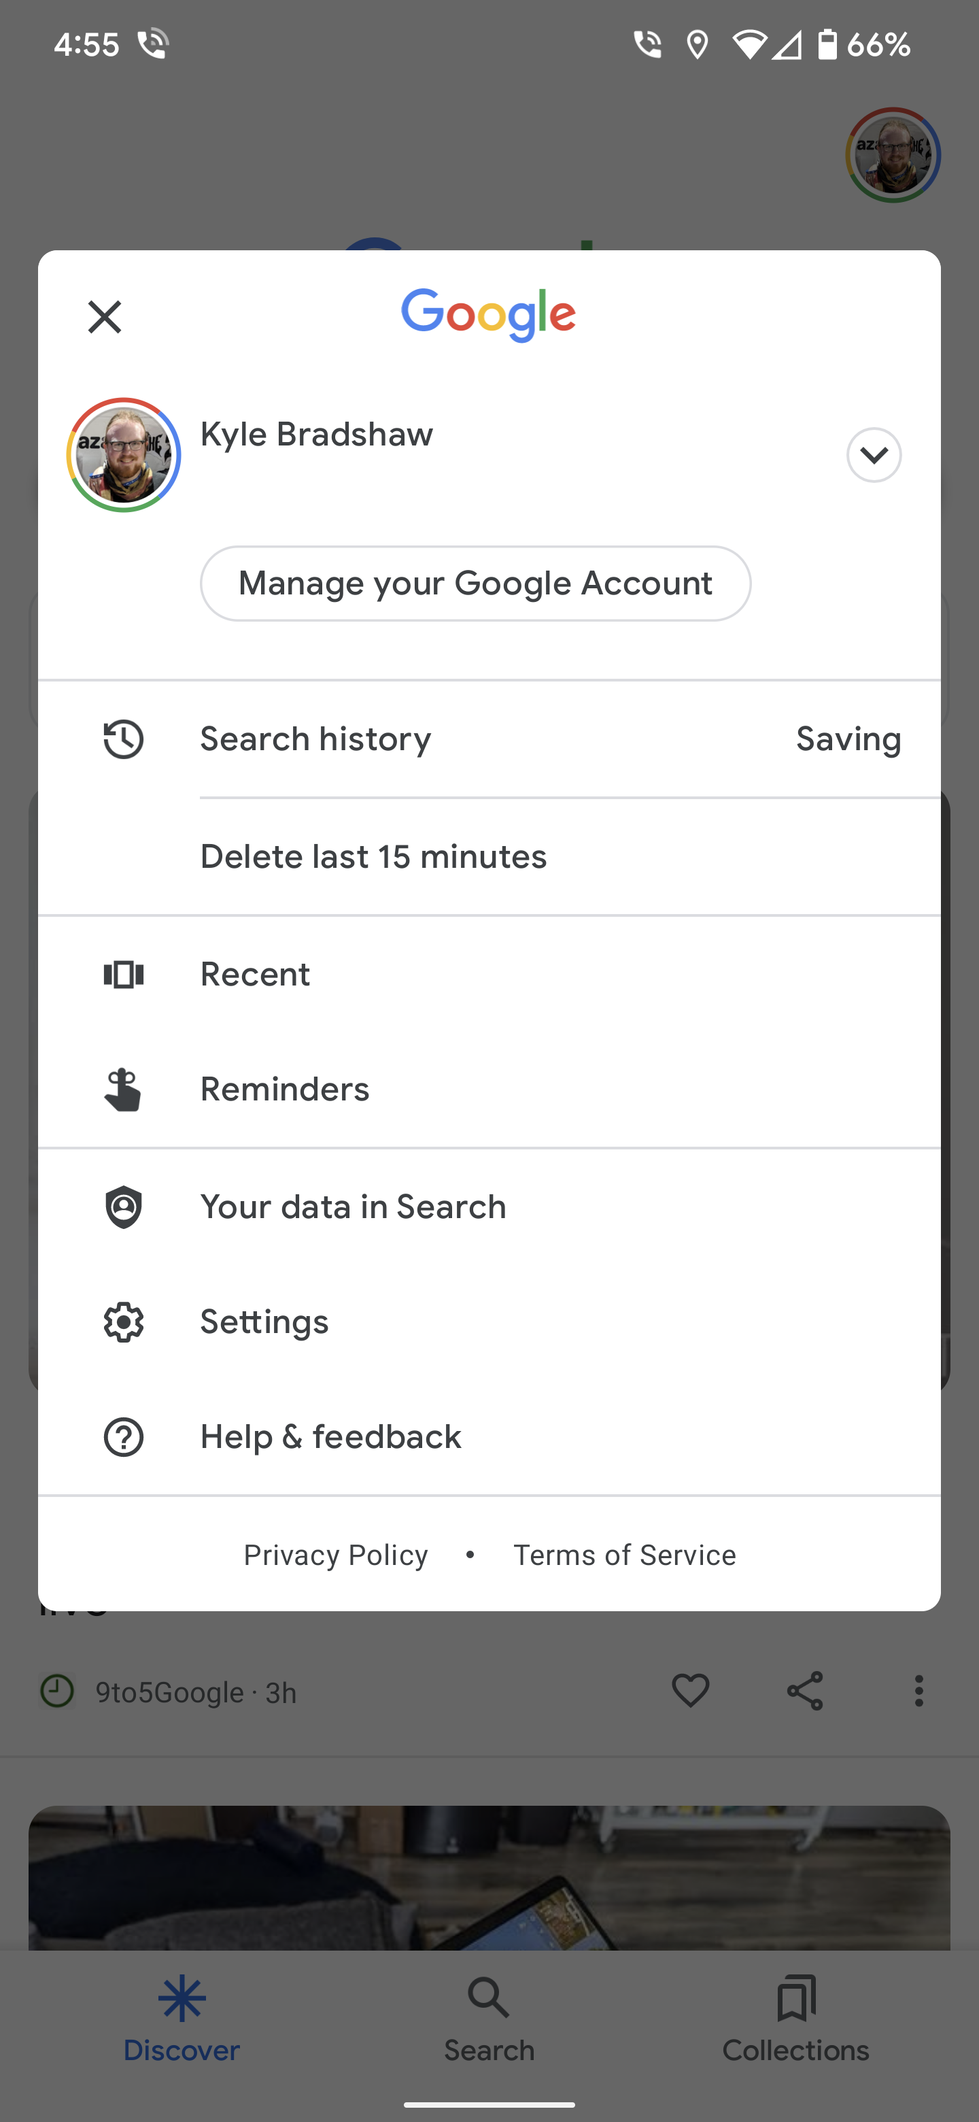Tap Manage your Google Account button
979x2122 pixels.
(x=475, y=584)
